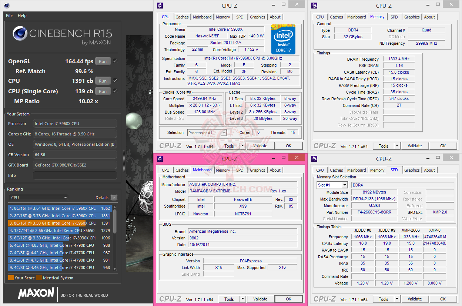Toggle the OpenGL test checkmark
The width and height of the screenshot is (462, 306).
tap(115, 61)
